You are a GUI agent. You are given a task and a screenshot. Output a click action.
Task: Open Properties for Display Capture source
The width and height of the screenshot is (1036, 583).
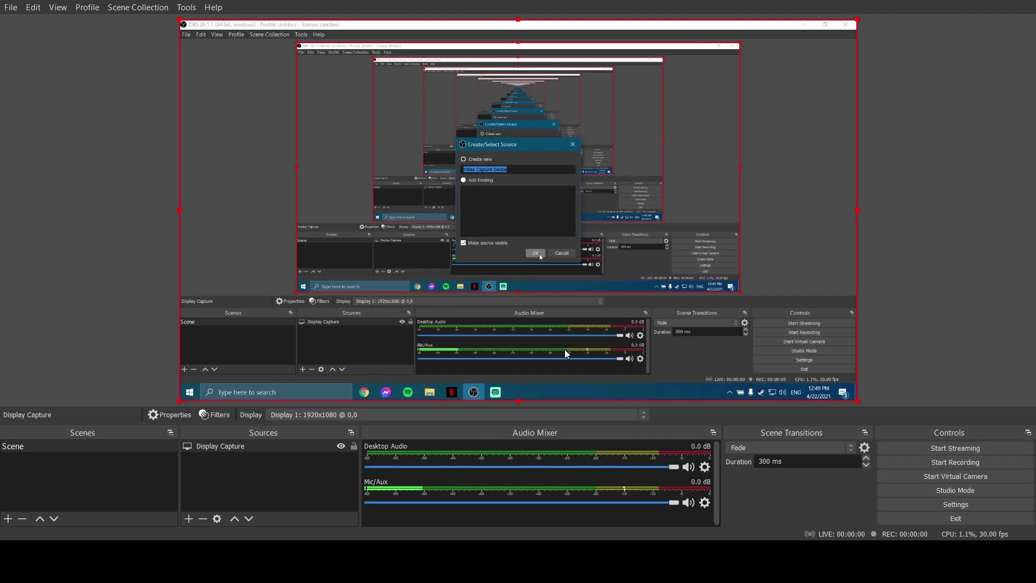pos(169,415)
